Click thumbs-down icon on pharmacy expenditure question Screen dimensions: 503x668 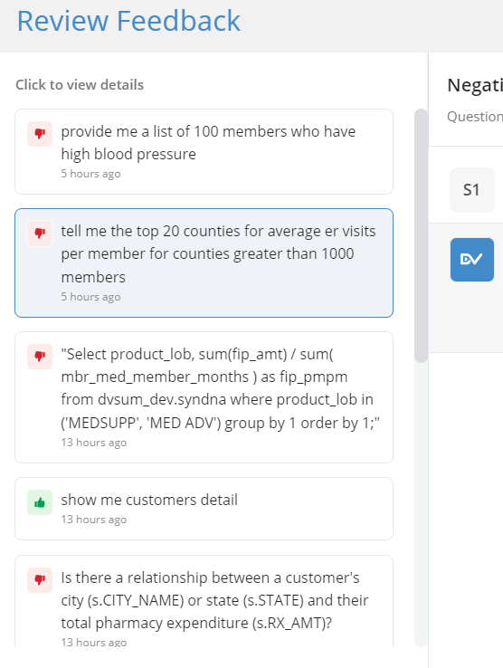(x=40, y=580)
